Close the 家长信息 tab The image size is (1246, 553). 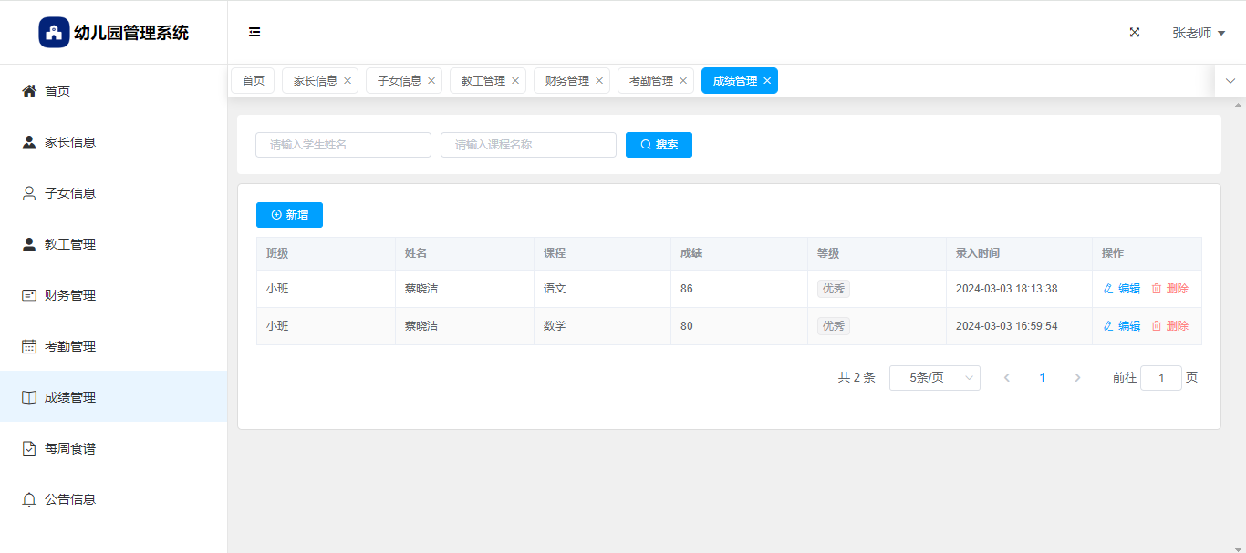pos(348,81)
